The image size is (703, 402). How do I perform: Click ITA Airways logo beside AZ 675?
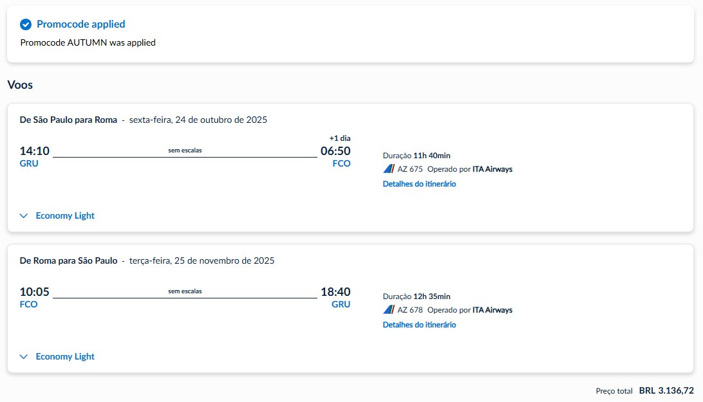(x=389, y=169)
